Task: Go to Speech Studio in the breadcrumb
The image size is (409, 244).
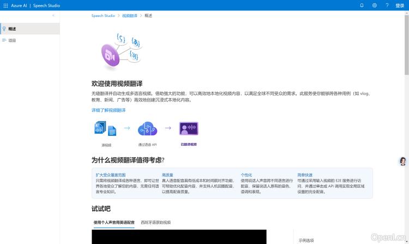Action: 103,16
